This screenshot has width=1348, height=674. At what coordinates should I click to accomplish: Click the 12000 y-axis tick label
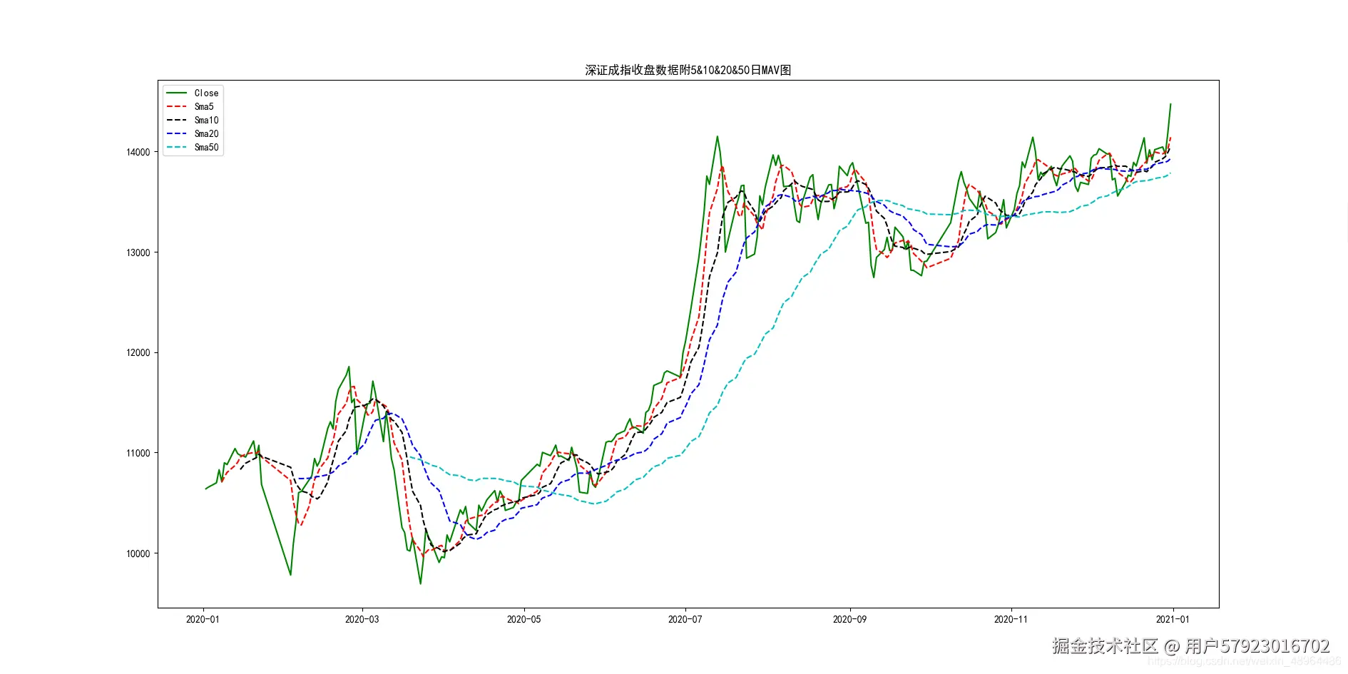[138, 353]
